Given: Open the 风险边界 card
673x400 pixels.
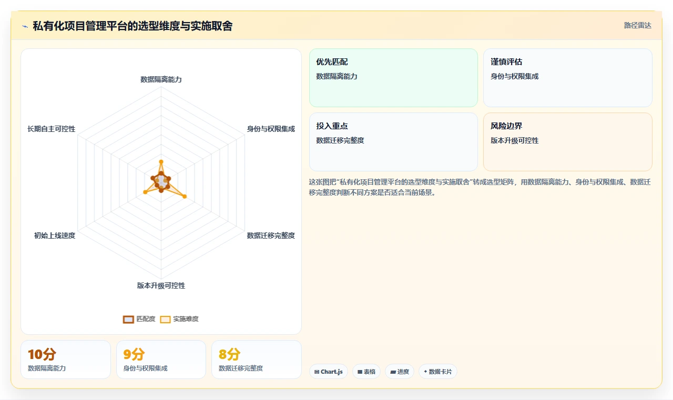Looking at the screenshot, I should 568,142.
